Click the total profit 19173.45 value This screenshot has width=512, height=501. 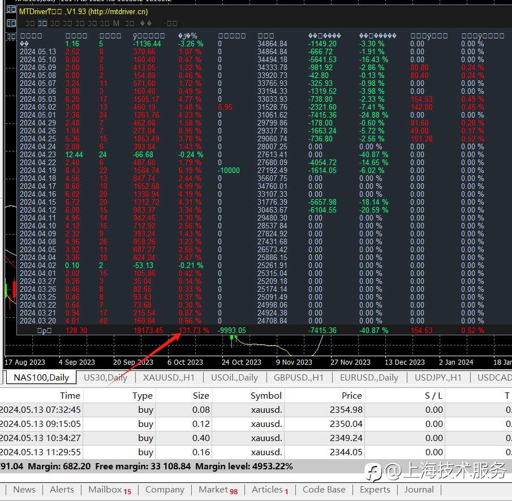pyautogui.click(x=148, y=330)
